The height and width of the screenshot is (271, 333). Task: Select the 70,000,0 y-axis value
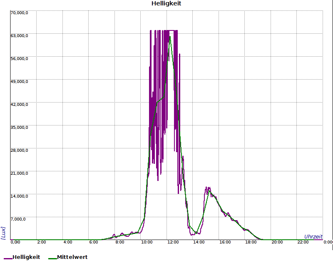pos(19,13)
